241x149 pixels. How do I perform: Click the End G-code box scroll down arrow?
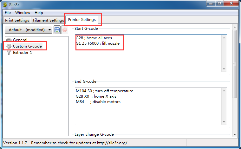point(224,122)
